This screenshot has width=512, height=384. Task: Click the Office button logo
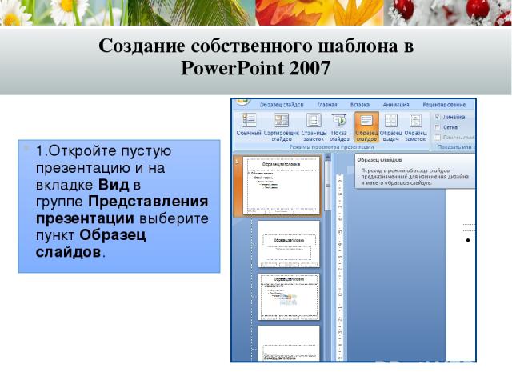coord(242,102)
